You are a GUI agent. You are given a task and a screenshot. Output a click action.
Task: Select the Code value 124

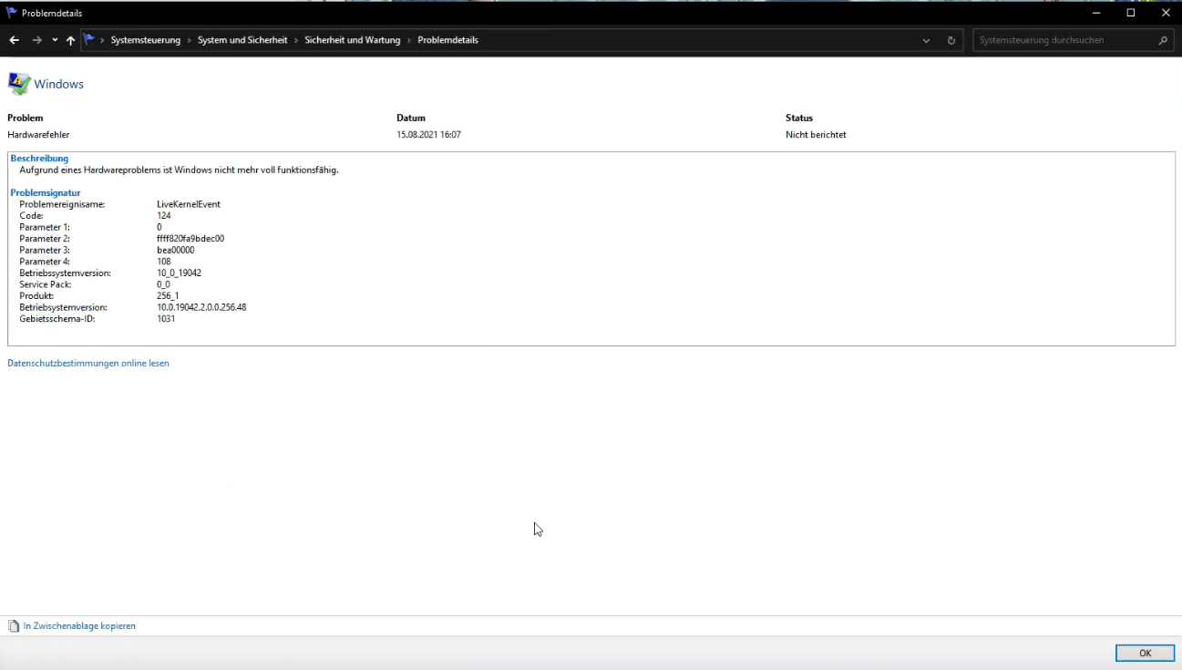click(164, 216)
